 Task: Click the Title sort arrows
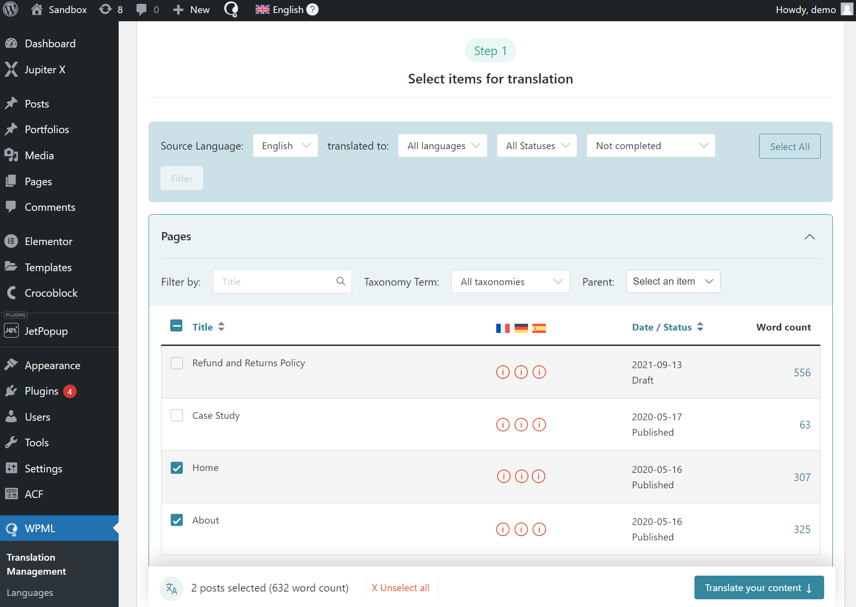(x=221, y=326)
